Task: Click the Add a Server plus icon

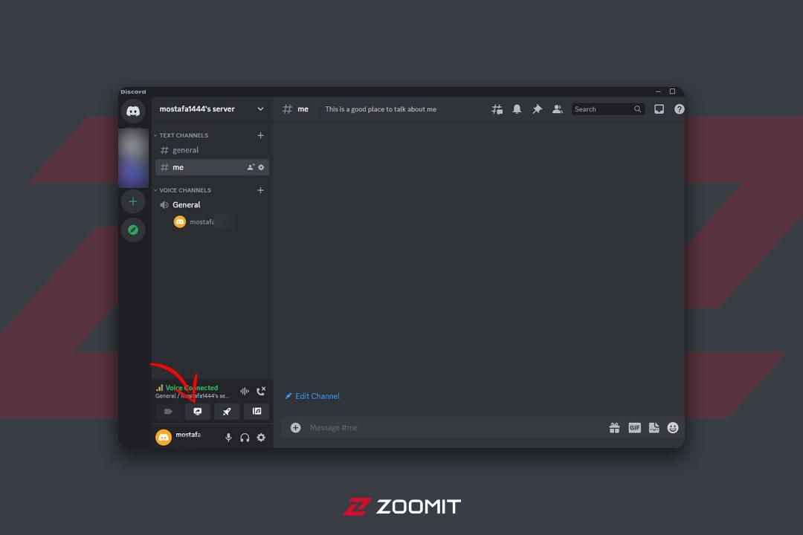Action: click(133, 201)
